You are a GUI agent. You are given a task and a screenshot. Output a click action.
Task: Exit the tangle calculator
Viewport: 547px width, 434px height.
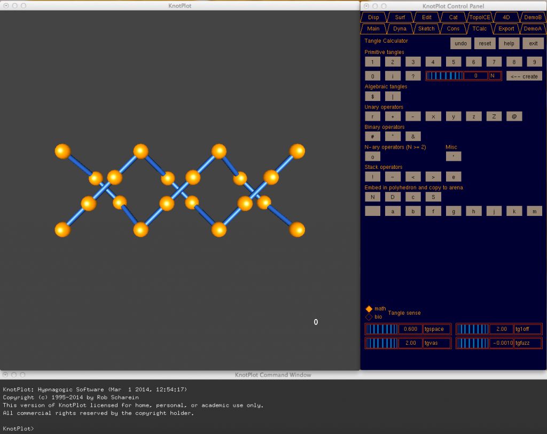tap(533, 43)
